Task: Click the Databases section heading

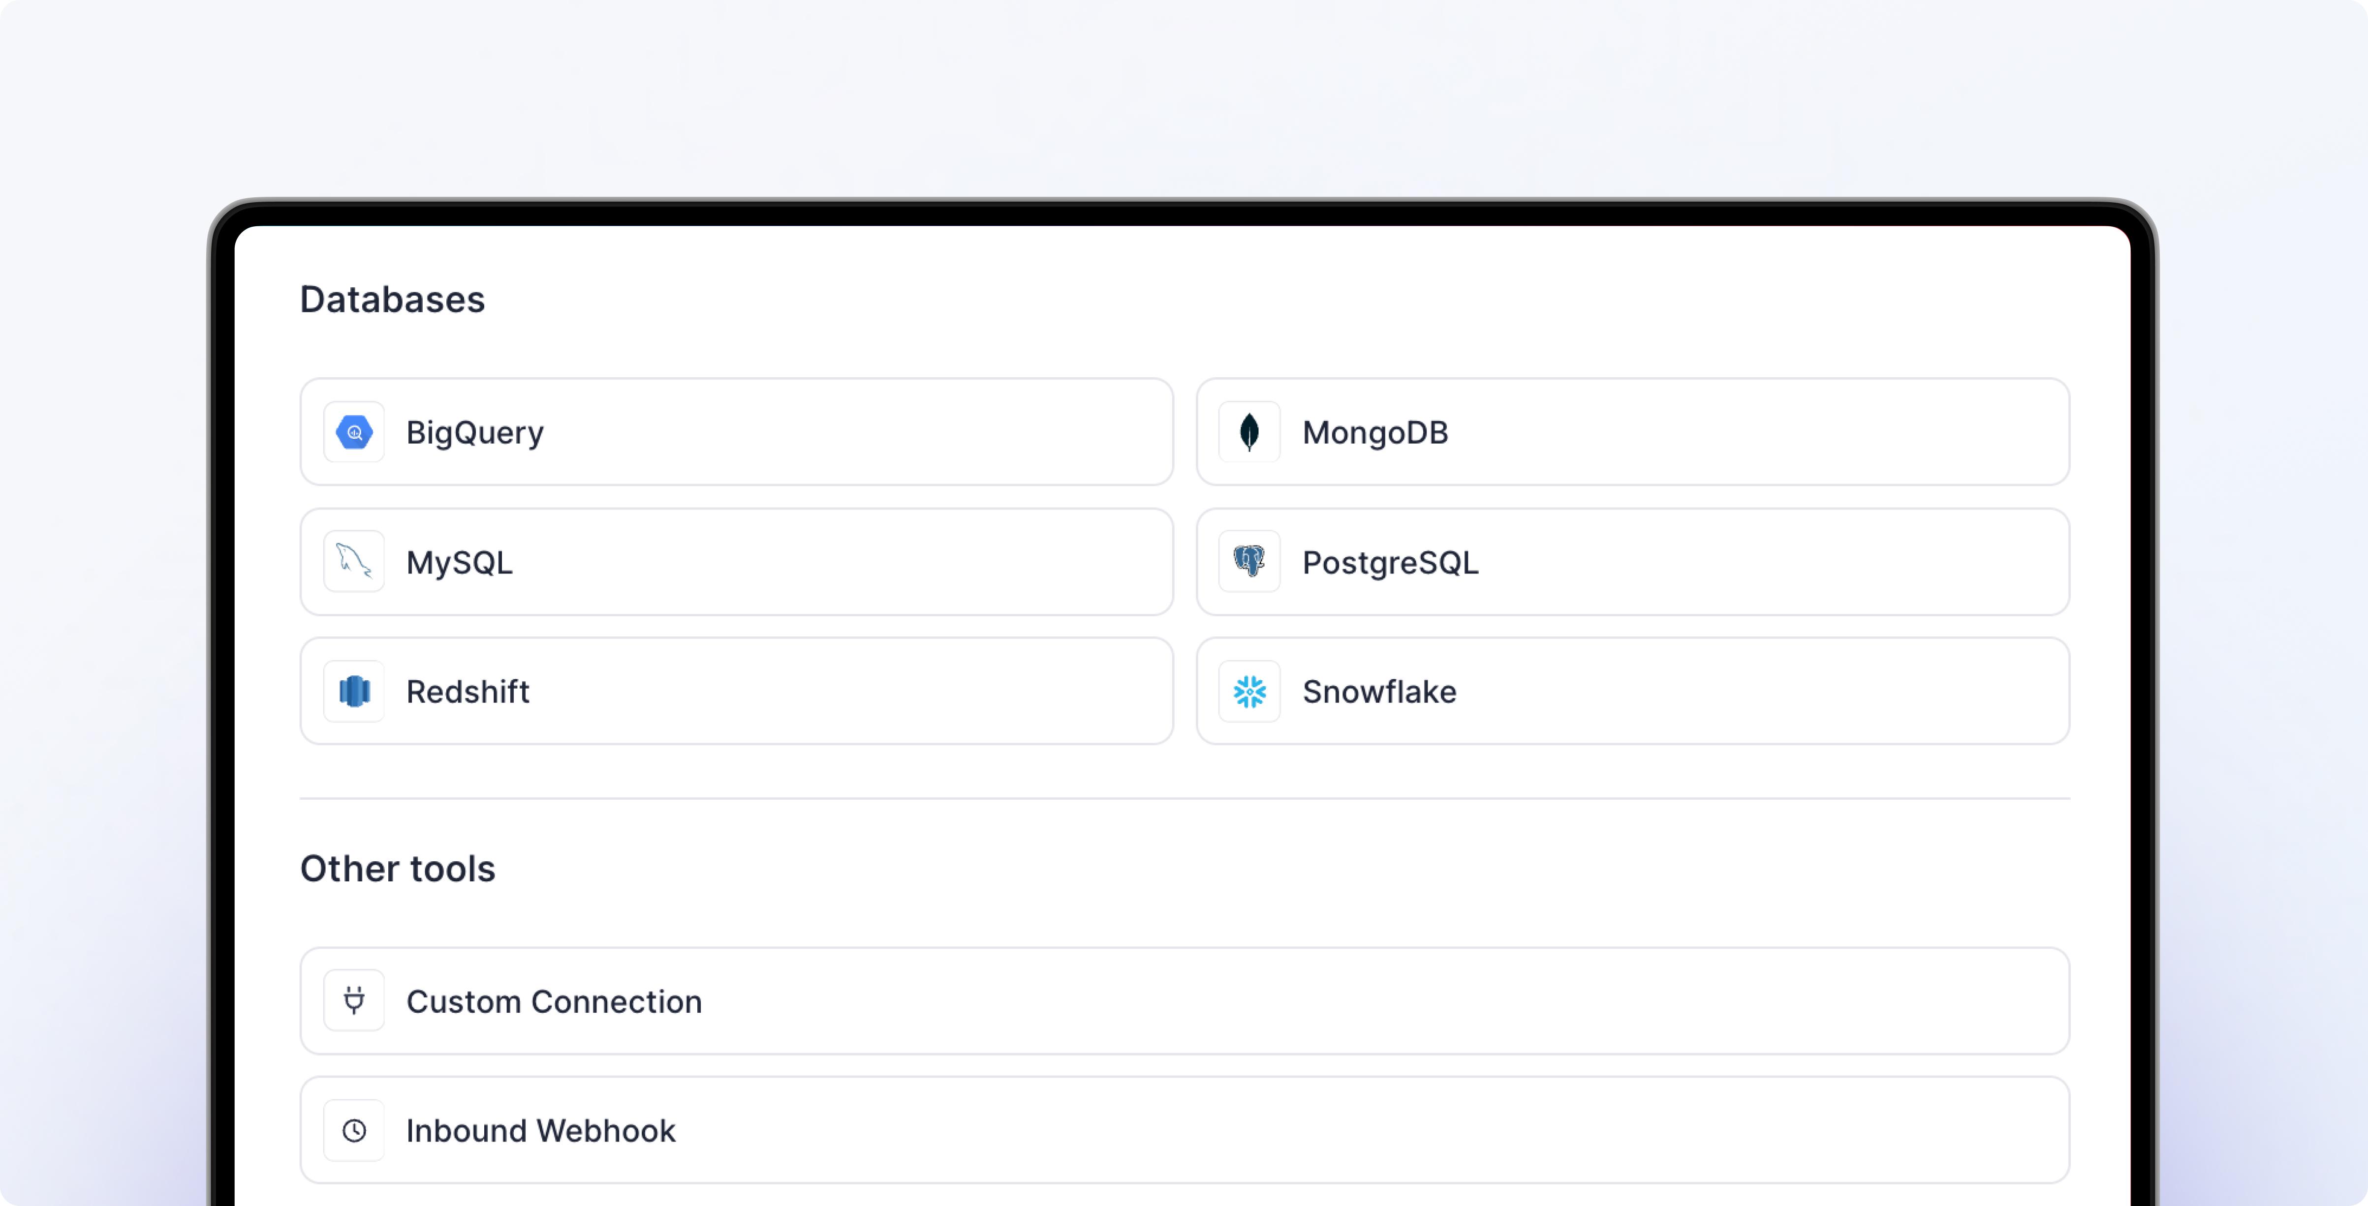Action: (393, 300)
